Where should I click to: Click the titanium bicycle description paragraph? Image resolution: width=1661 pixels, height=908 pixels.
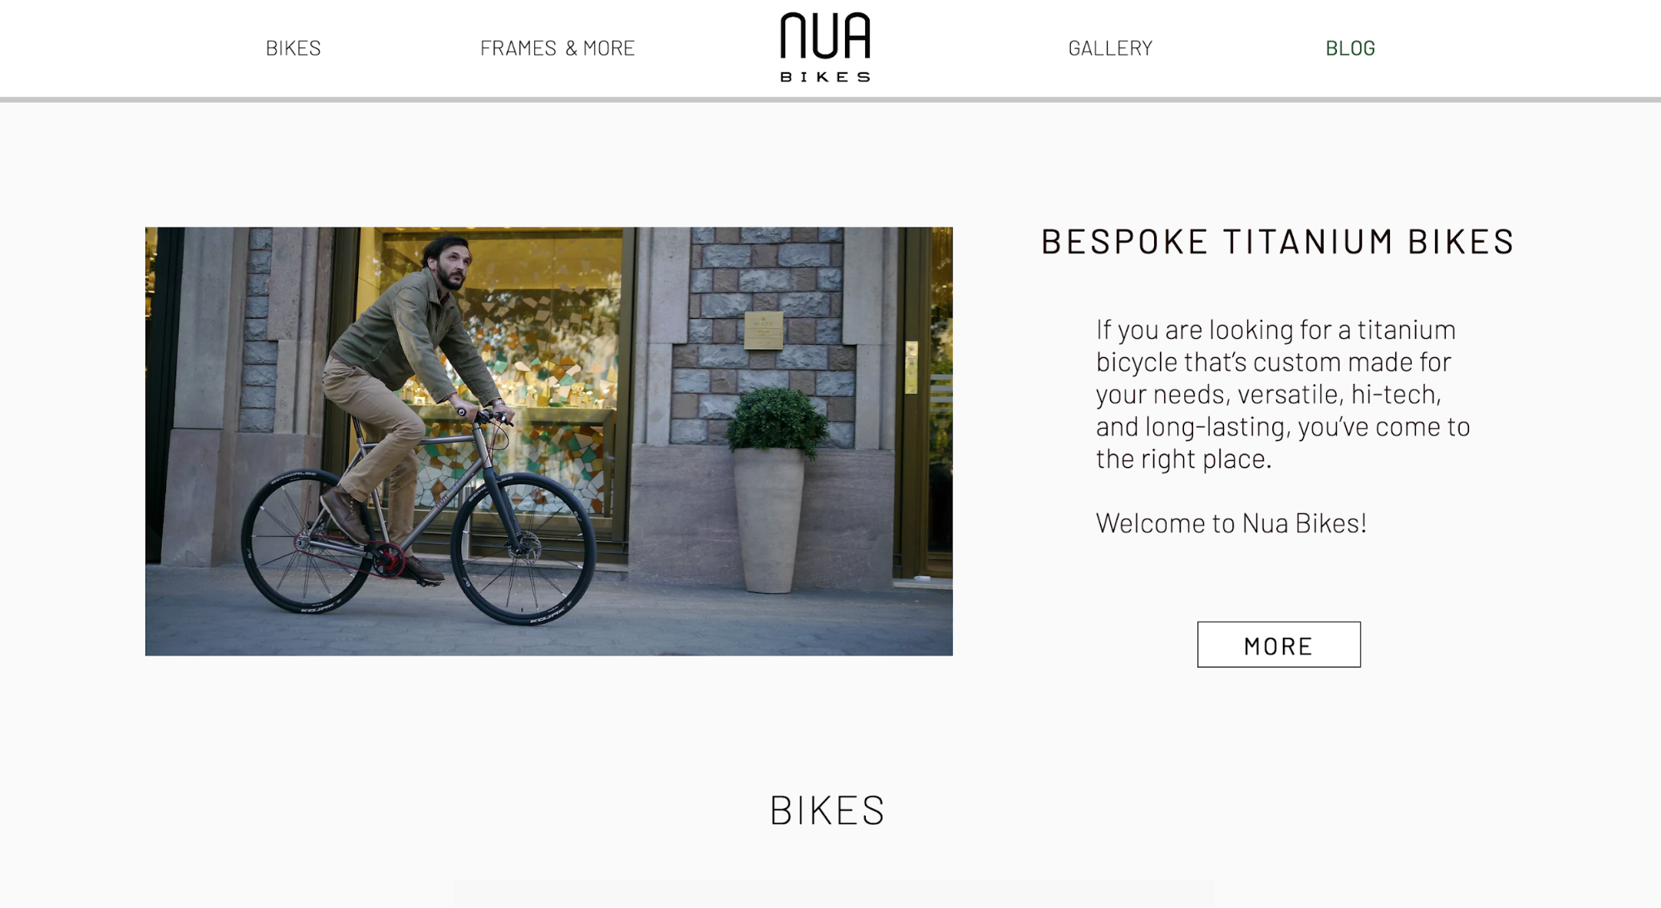tap(1283, 394)
